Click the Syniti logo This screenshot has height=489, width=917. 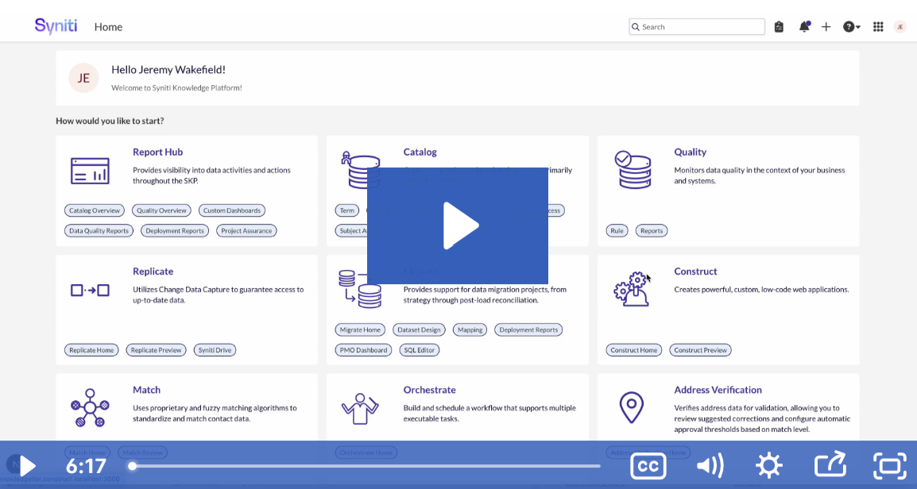tap(56, 25)
